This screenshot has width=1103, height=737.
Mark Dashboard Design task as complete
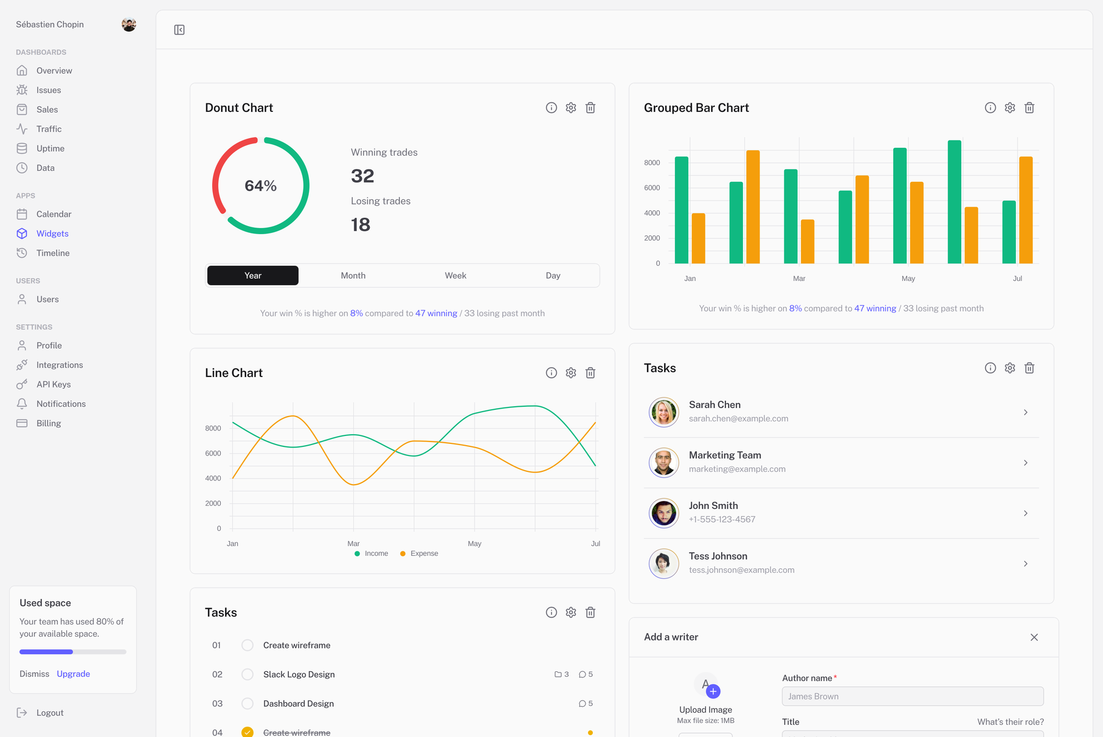(x=247, y=704)
